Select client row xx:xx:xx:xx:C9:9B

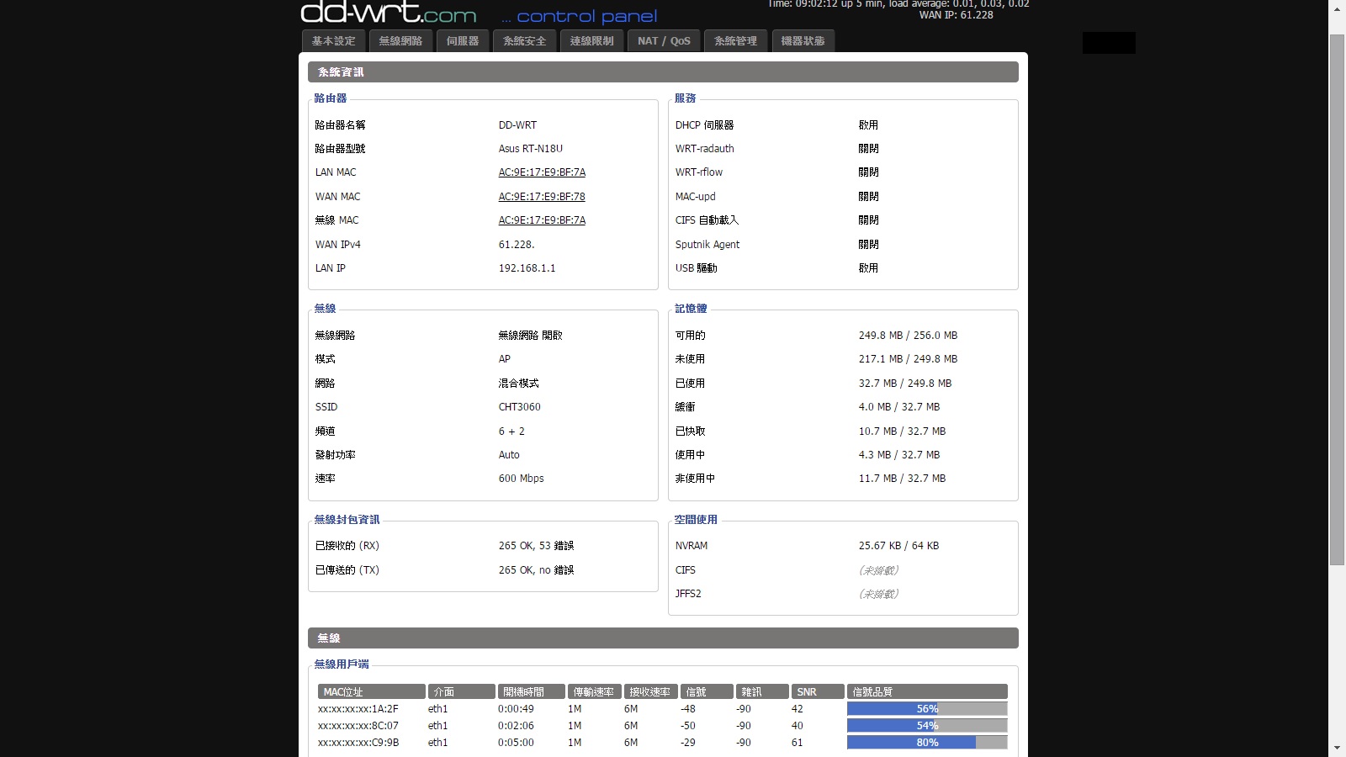coord(662,743)
